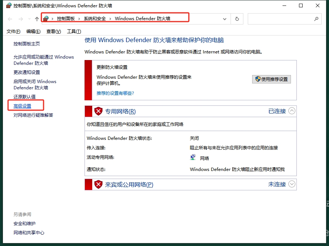Open the 查看(V) menu
Screen dimensions: 329x246
click(52, 31)
